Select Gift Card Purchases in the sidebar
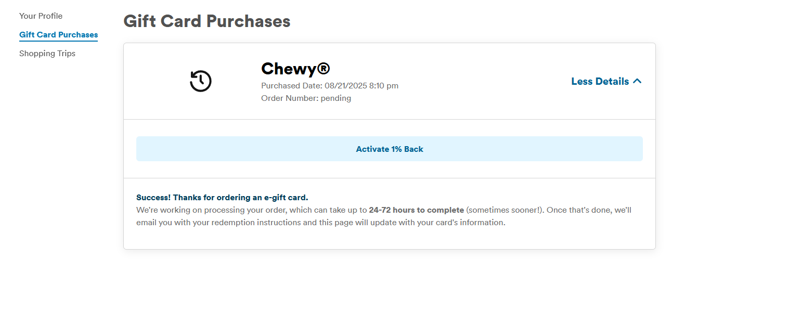The height and width of the screenshot is (311, 788). coord(58,35)
